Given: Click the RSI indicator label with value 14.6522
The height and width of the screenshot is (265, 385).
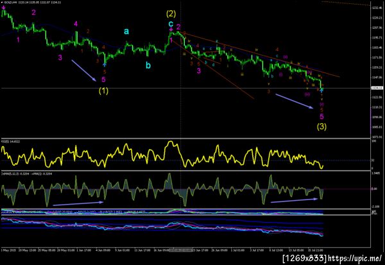Looking at the screenshot, I should coord(11,141).
